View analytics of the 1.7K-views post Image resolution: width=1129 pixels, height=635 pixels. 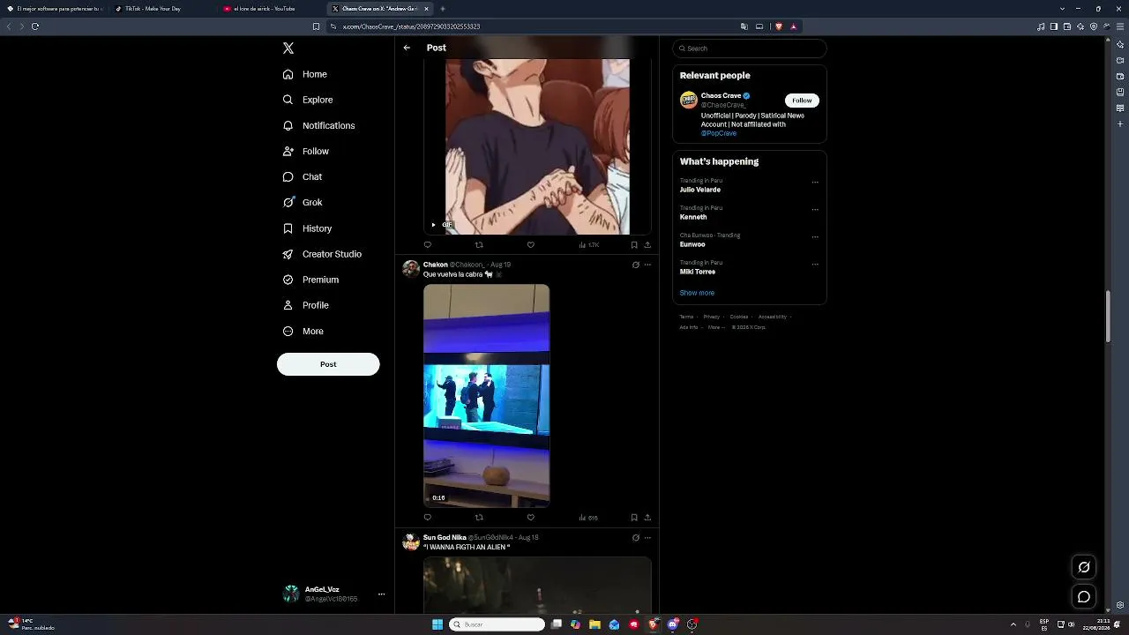tap(589, 245)
